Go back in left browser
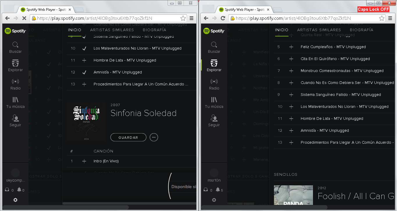The height and width of the screenshot is (211, 397). coord(8,18)
